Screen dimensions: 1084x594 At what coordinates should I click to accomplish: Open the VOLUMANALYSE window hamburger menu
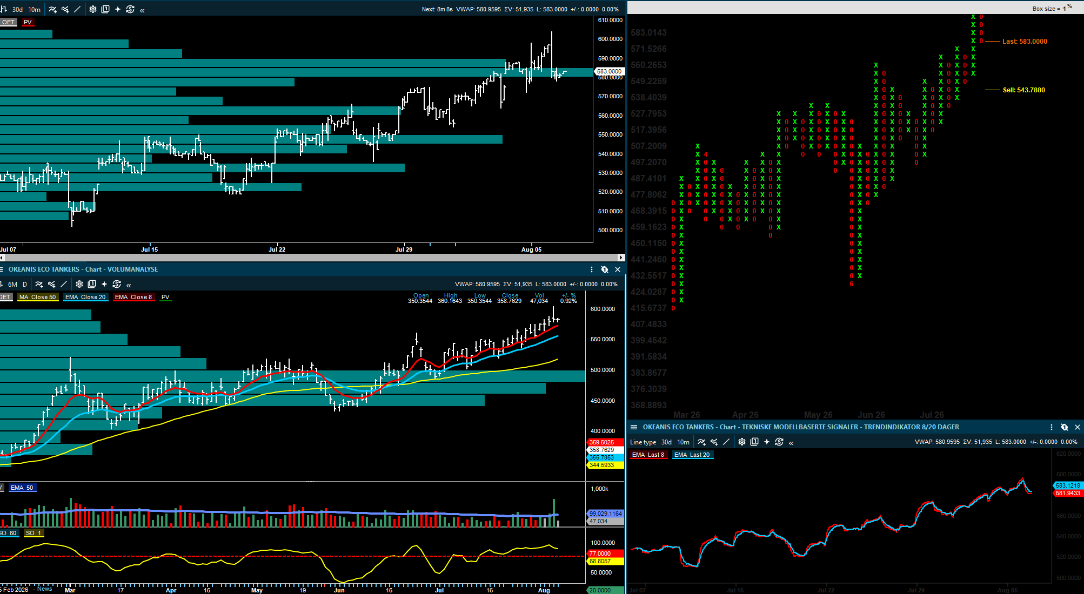(2, 269)
